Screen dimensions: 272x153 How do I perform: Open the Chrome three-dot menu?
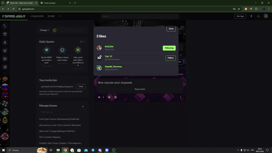coord(269,9)
